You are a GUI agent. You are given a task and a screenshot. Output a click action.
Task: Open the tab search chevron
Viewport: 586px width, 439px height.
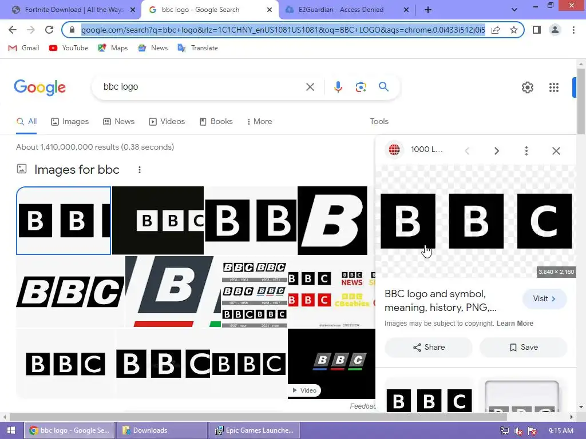click(x=514, y=10)
